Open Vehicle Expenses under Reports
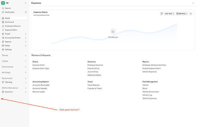 pos(150,72)
